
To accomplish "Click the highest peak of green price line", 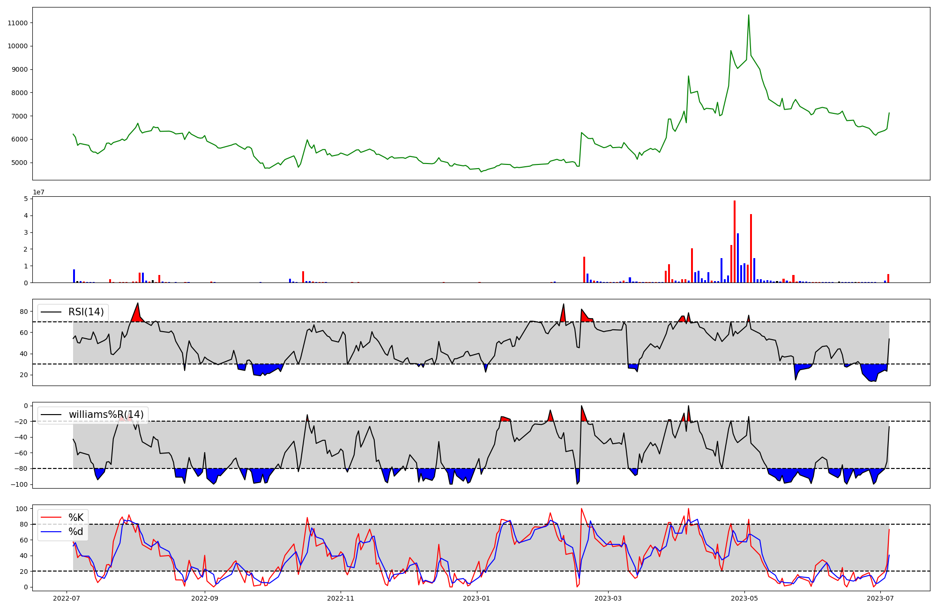I will (x=748, y=15).
